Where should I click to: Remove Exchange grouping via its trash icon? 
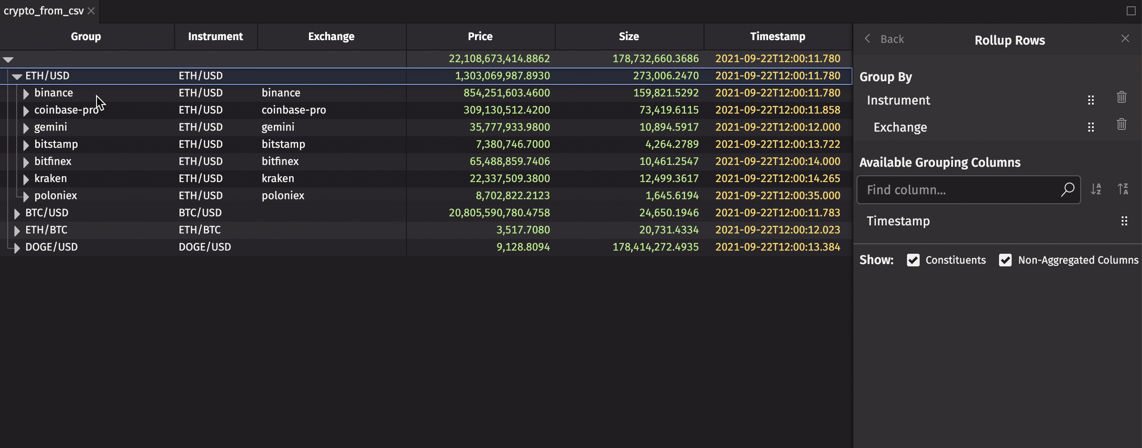1122,124
